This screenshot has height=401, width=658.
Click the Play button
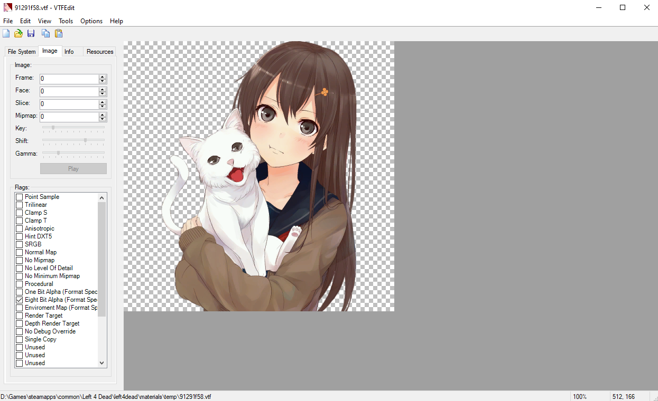point(73,169)
